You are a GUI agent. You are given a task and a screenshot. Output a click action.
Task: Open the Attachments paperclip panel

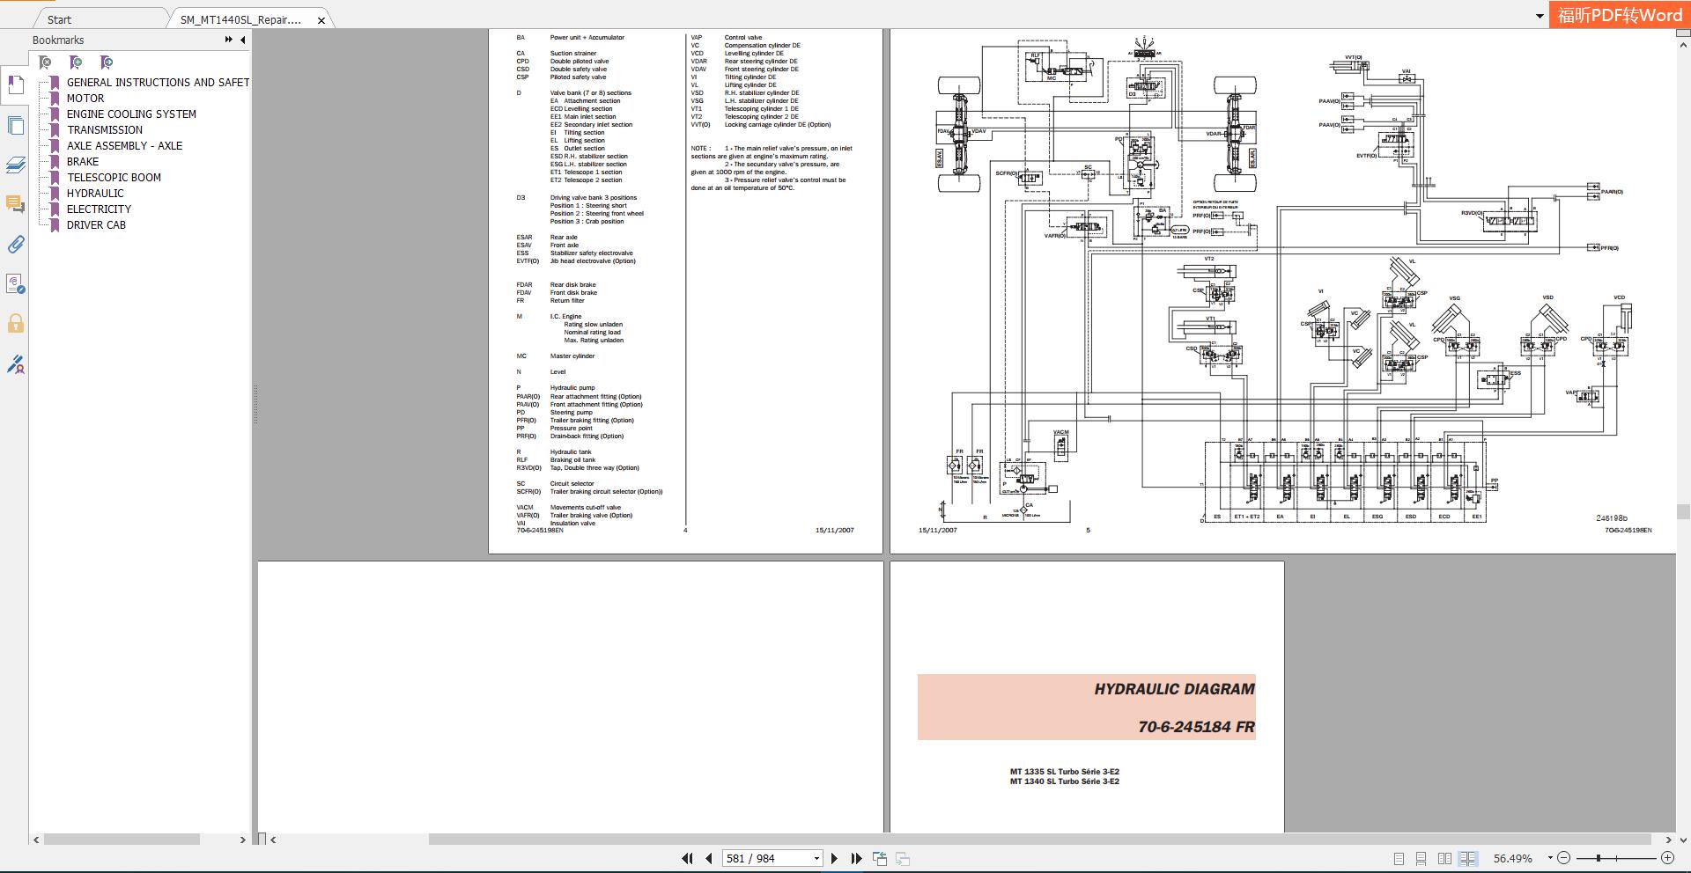click(x=15, y=244)
